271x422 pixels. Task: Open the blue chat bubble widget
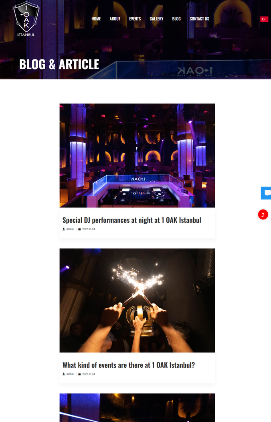click(x=266, y=193)
